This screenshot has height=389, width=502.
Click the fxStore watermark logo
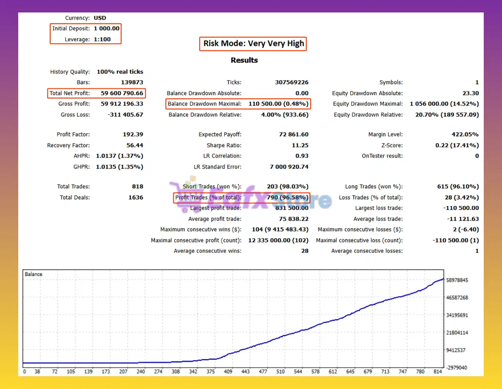point(251,196)
